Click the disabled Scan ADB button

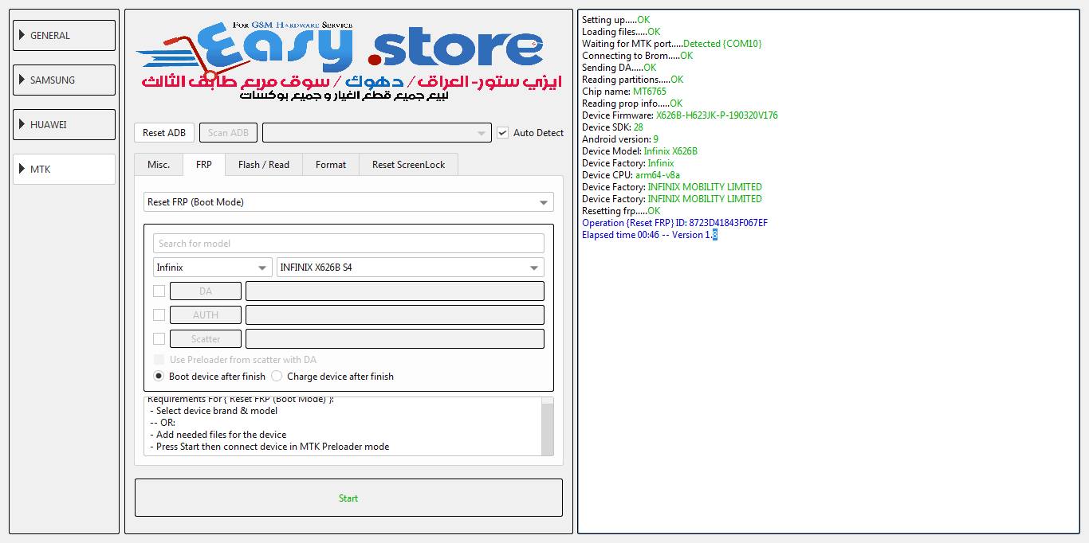tap(228, 133)
